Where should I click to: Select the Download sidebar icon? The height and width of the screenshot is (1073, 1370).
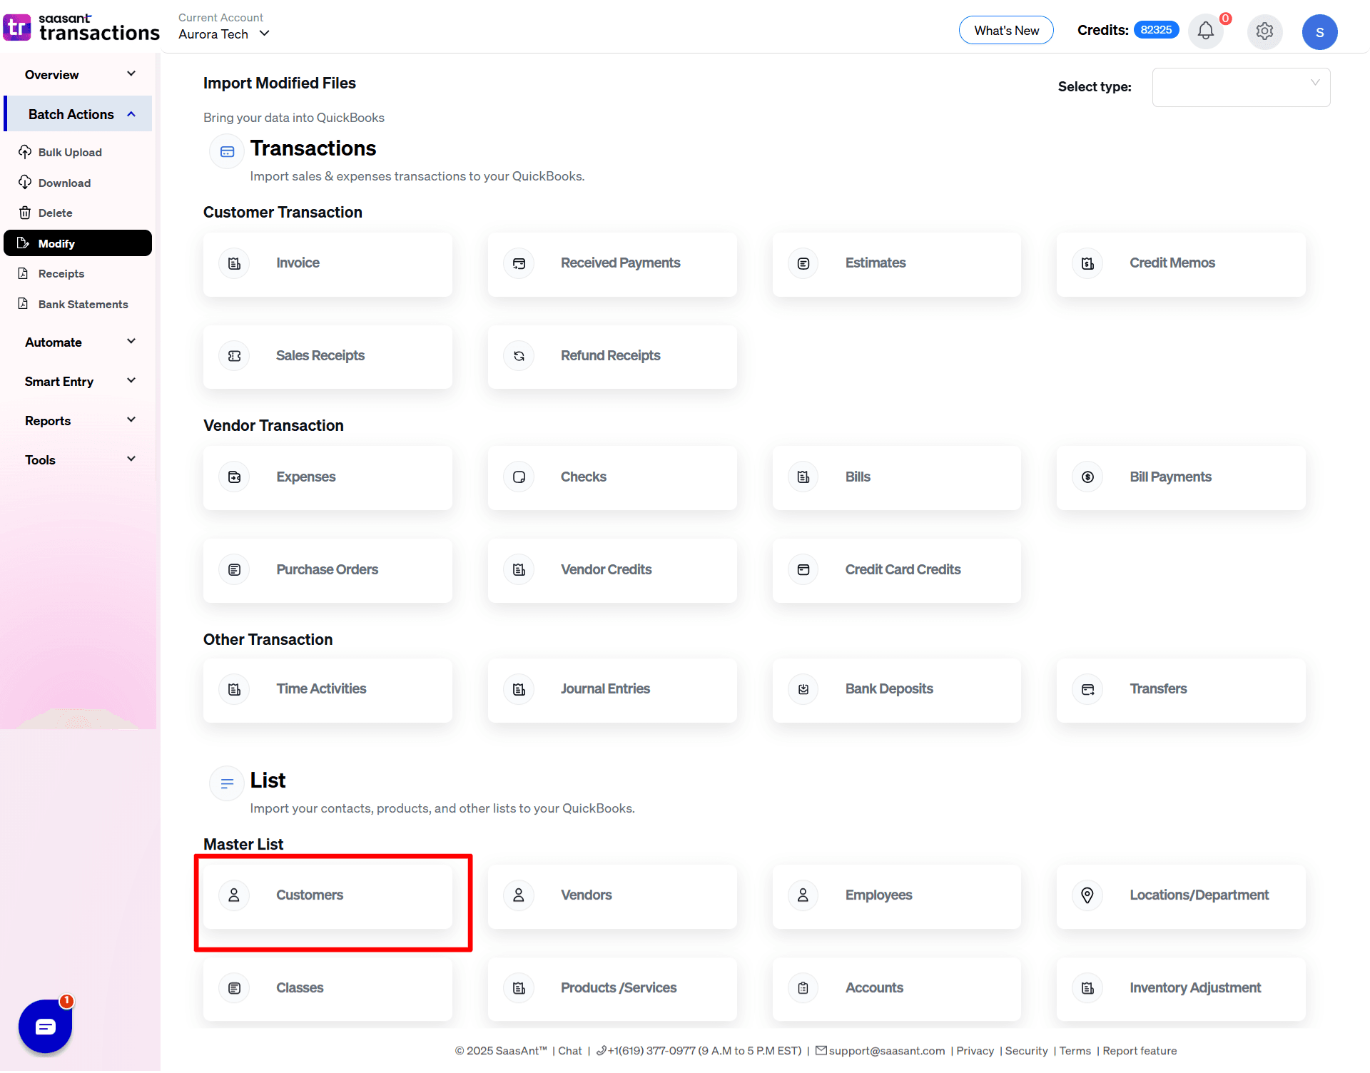click(24, 183)
